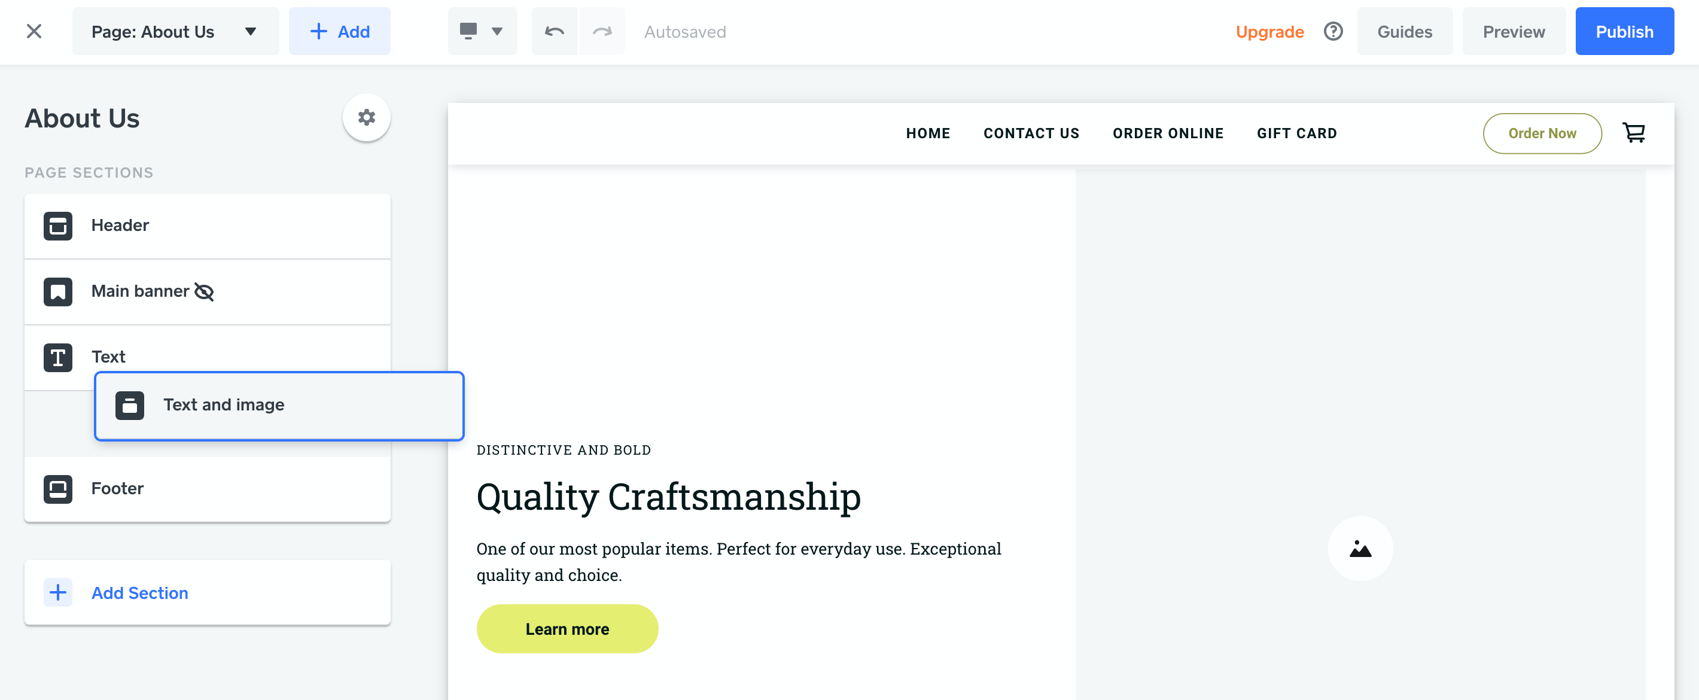
Task: Switch to the Contact Us nav item
Action: [x=1031, y=133]
